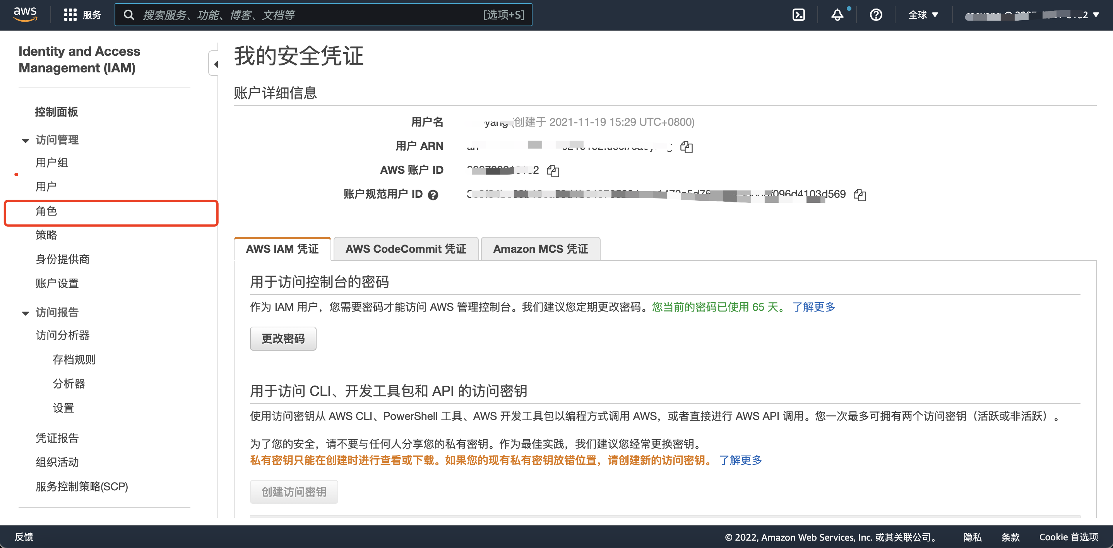Open the 全球 region dropdown

pyautogui.click(x=923, y=15)
